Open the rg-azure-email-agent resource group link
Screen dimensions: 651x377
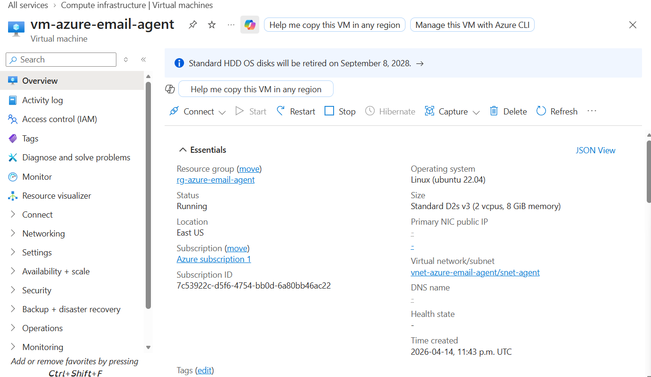tap(215, 180)
